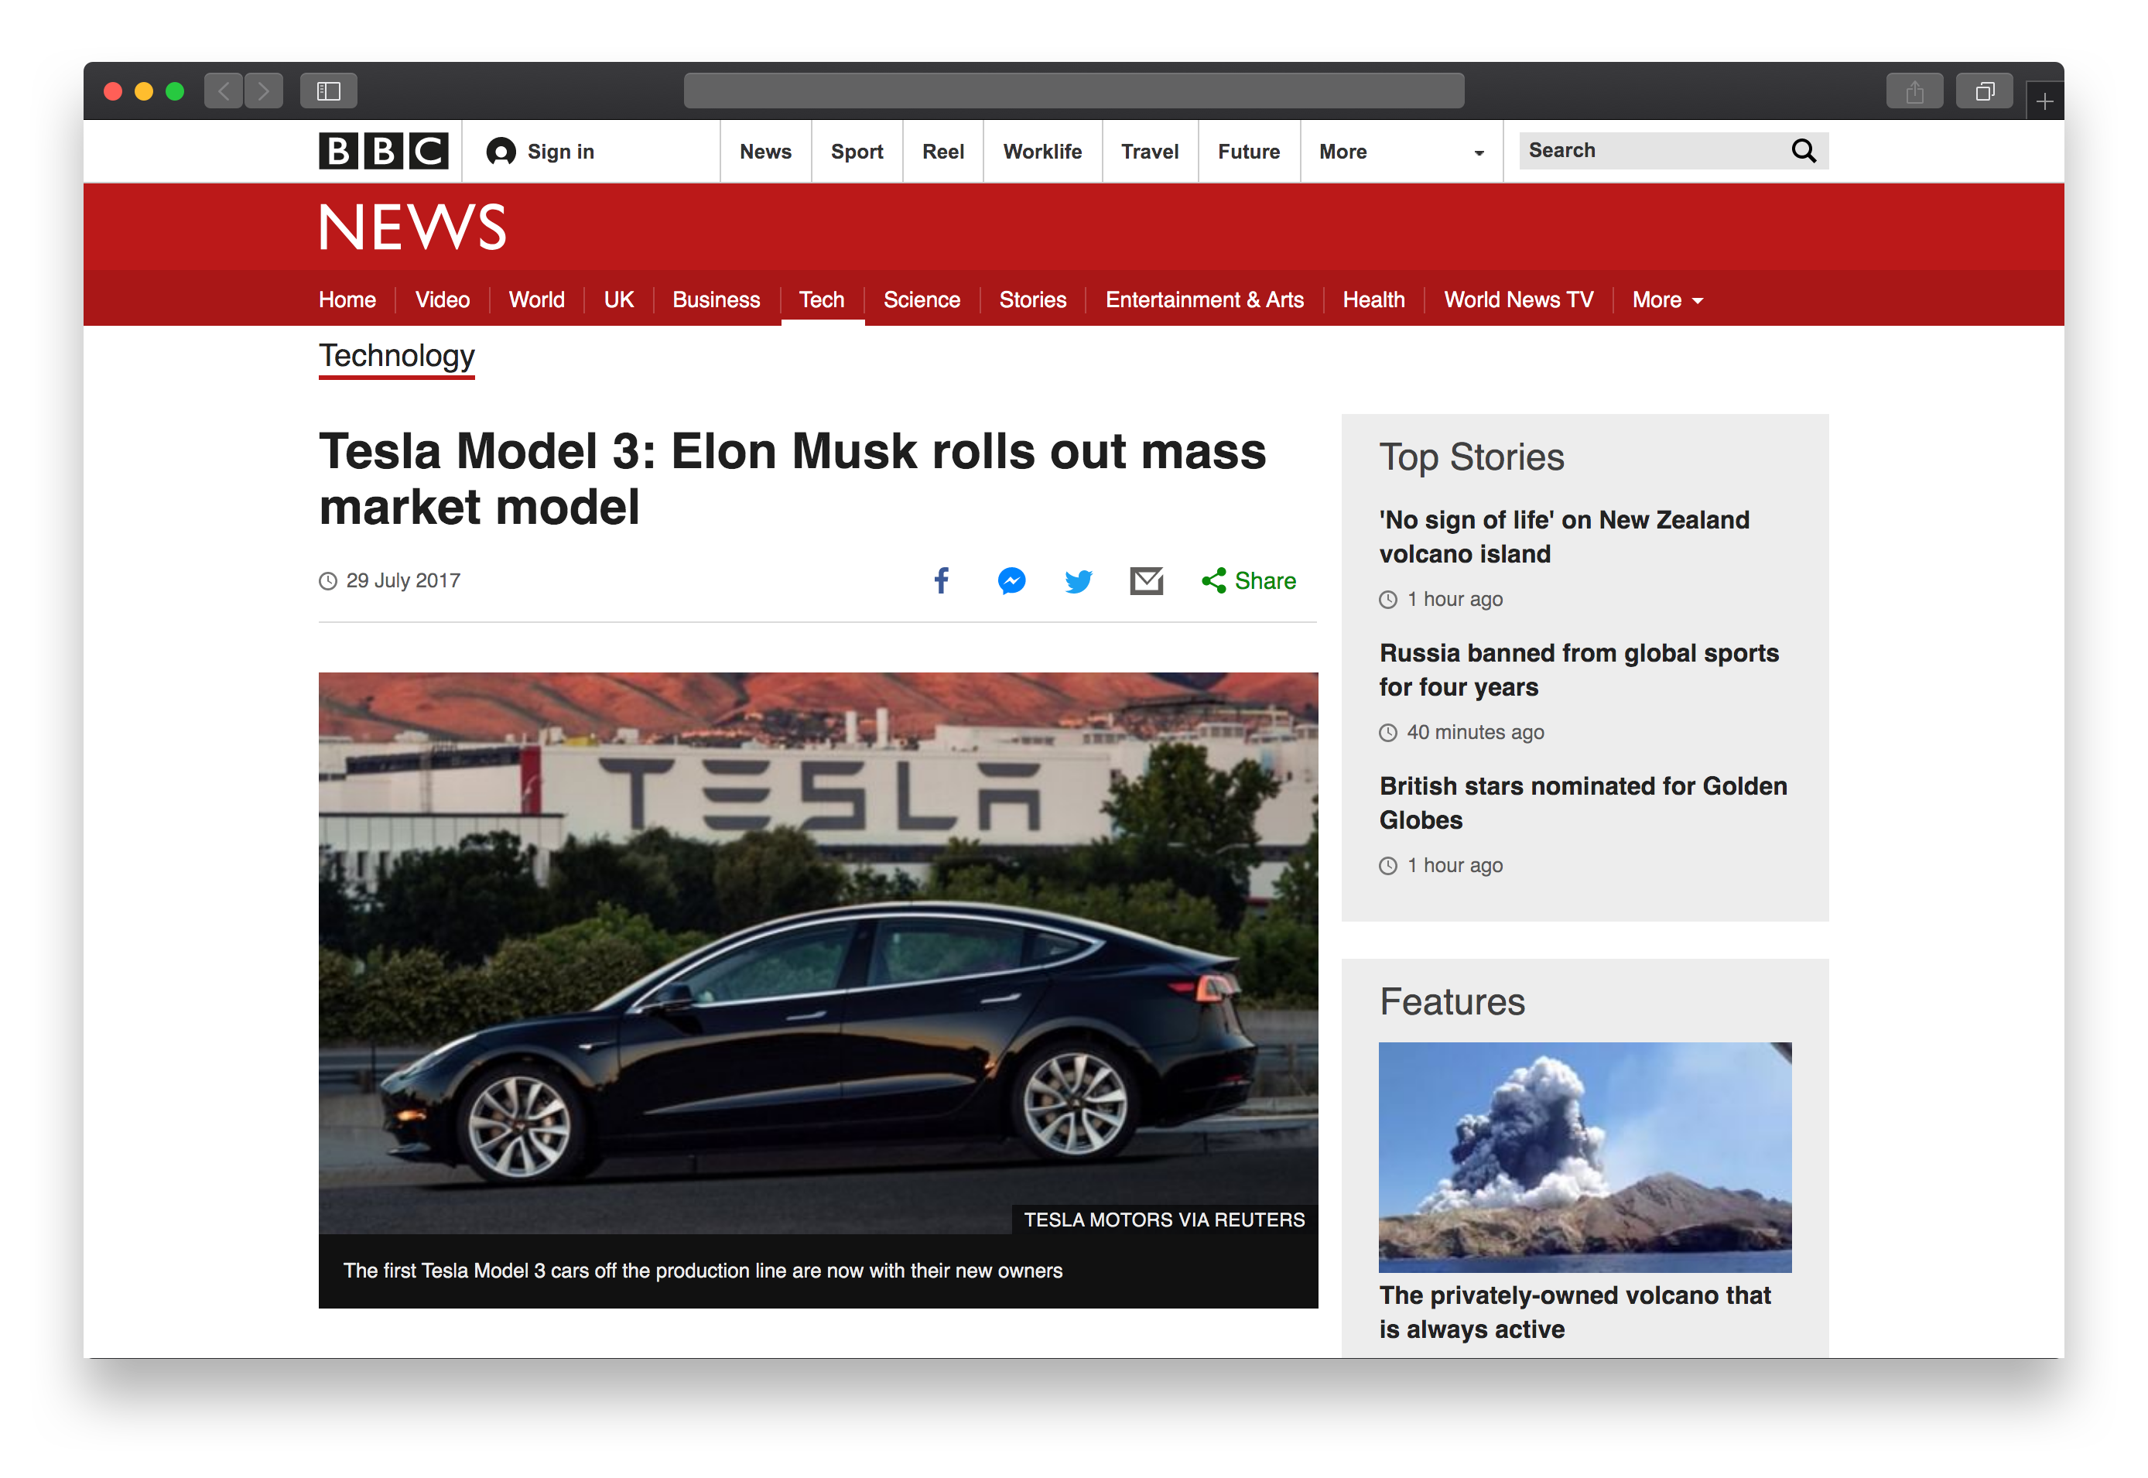Go to Business section
Image resolution: width=2148 pixels, height=1478 pixels.
coord(716,300)
